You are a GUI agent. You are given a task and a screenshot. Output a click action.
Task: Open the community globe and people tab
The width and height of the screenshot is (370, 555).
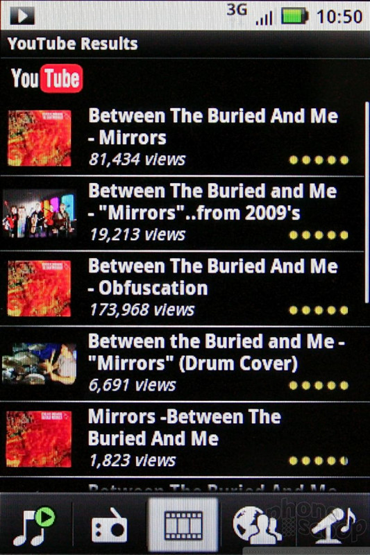(x=257, y=525)
